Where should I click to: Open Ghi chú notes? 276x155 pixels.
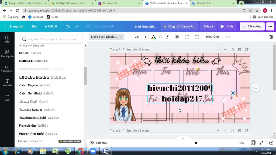pyautogui.click(x=99, y=143)
